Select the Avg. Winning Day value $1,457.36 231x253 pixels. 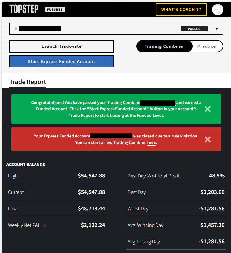212,225
